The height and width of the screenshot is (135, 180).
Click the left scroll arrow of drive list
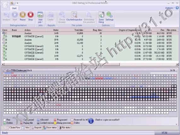click(x=3, y=64)
